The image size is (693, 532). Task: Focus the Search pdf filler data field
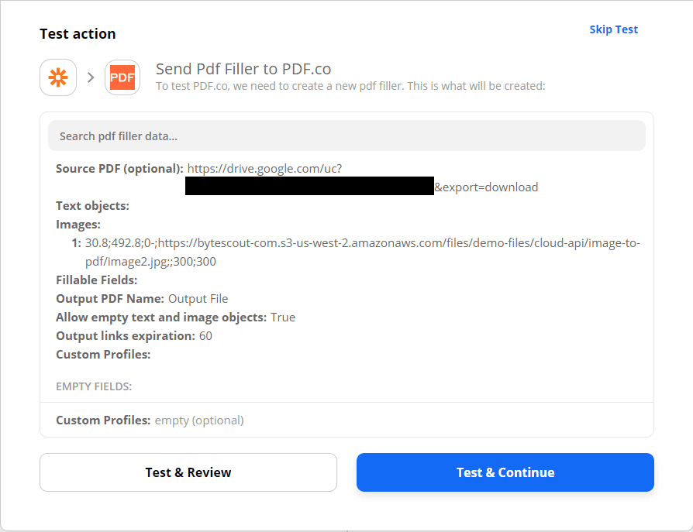(346, 136)
